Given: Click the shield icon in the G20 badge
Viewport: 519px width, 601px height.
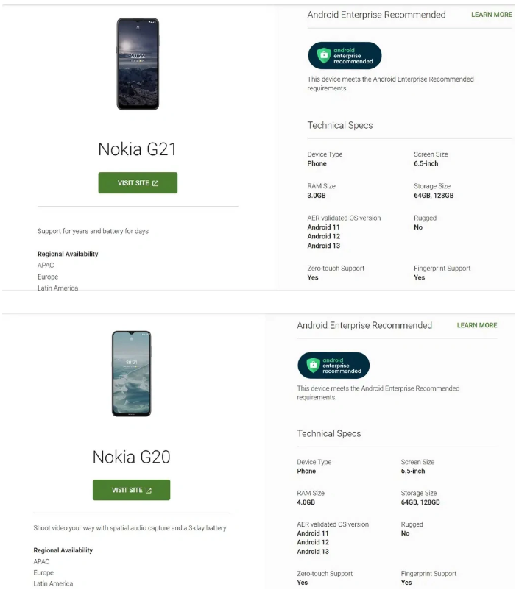Looking at the screenshot, I should (313, 366).
